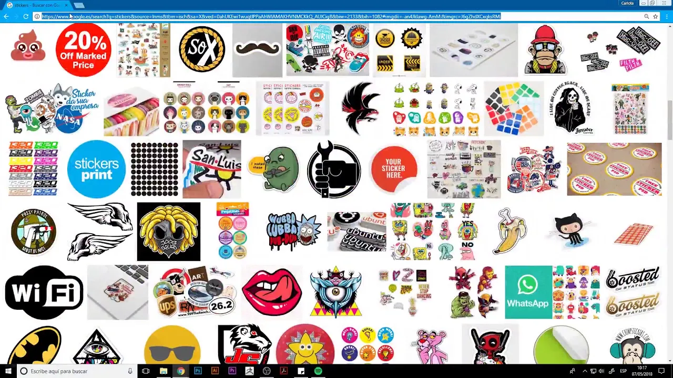Open the black WiFi logo image
The width and height of the screenshot is (673, 378).
[44, 292]
